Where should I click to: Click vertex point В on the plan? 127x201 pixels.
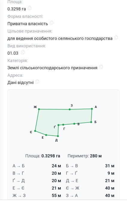[74, 124]
